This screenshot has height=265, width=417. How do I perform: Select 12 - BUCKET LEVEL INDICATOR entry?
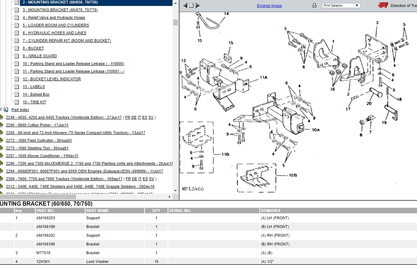click(x=52, y=79)
